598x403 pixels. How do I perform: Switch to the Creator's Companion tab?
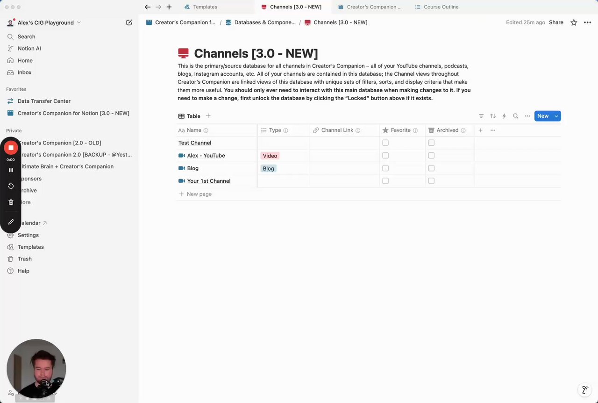(x=370, y=7)
